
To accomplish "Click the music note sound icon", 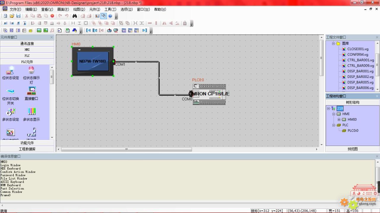I will (x=52, y=30).
